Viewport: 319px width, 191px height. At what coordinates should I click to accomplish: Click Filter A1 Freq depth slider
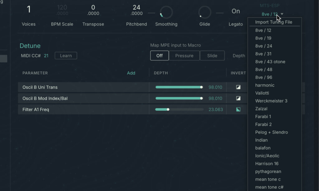(179, 109)
